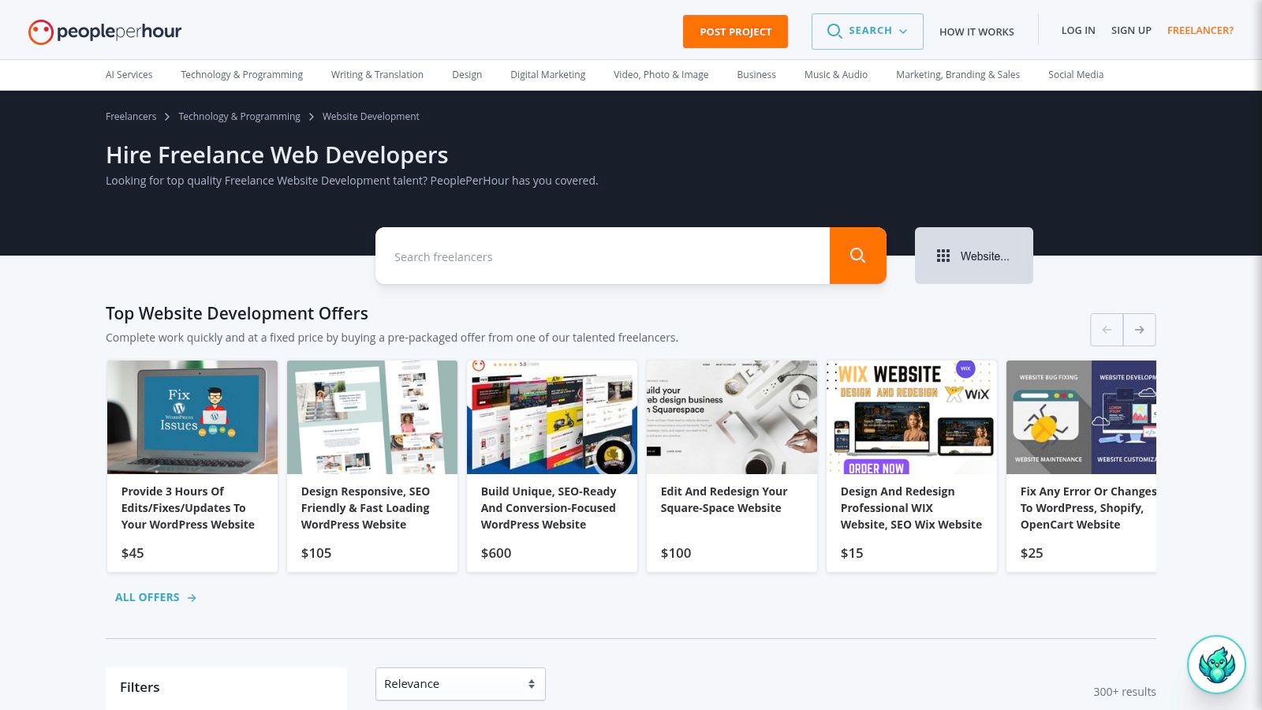The image size is (1262, 710).
Task: Click the grid icon on Website category button
Action: coord(943,256)
